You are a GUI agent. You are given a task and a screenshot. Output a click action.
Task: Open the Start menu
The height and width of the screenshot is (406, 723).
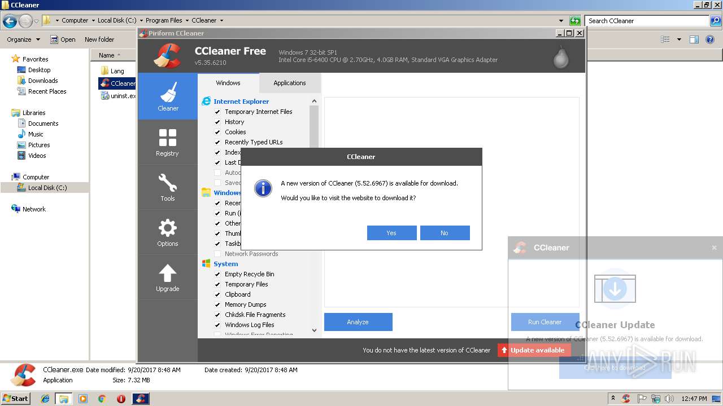tap(16, 399)
